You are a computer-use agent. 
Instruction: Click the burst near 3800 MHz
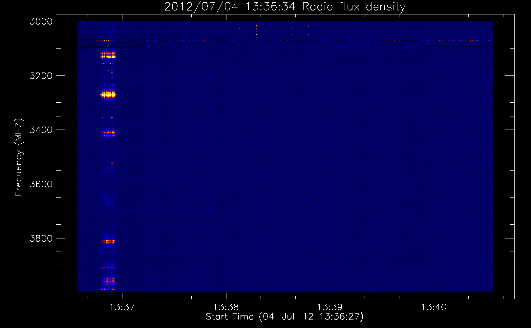(108, 242)
